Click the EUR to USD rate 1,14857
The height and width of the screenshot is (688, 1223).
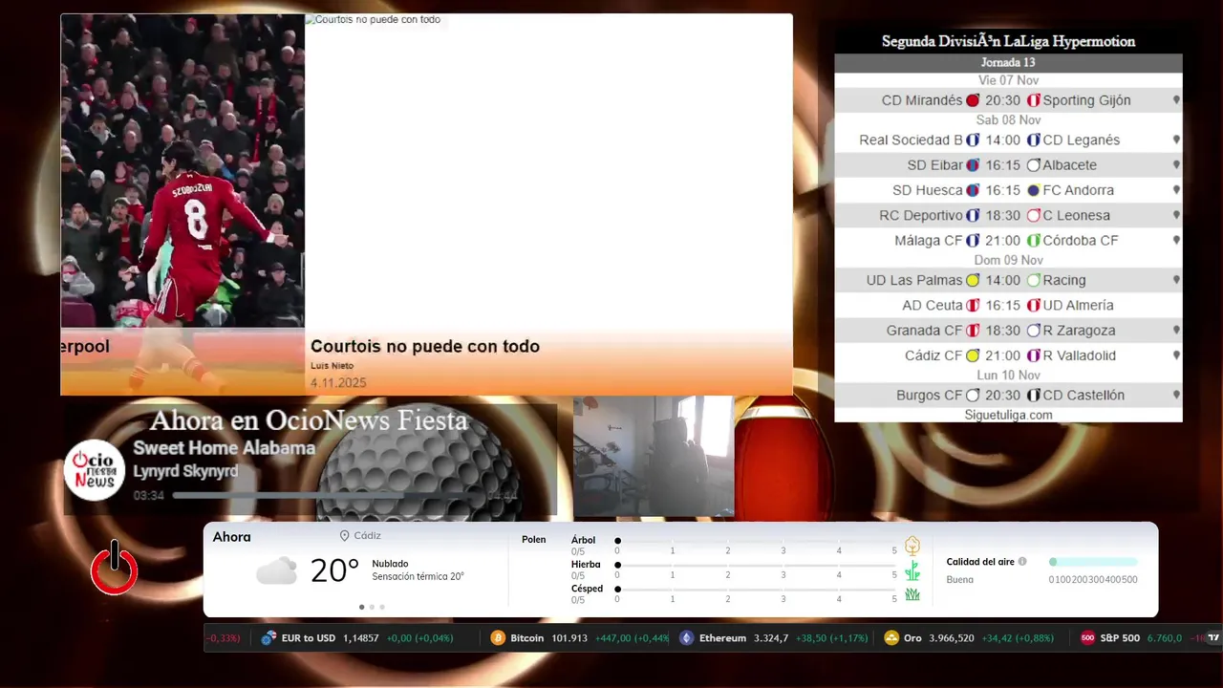click(361, 638)
